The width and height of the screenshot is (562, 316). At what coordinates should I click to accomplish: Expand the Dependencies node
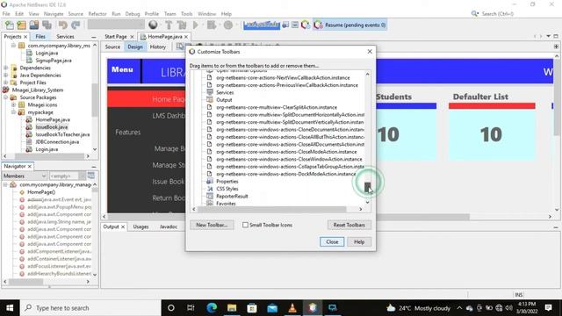pos(6,68)
